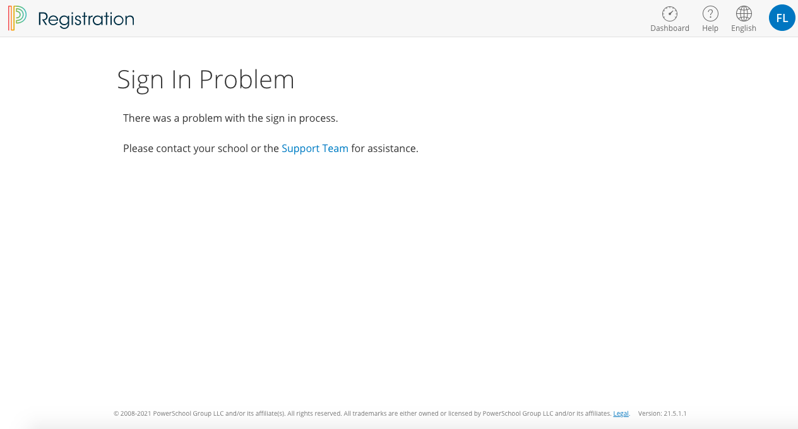Click the Help question mark icon
Image resolution: width=798 pixels, height=429 pixels.
pyautogui.click(x=710, y=14)
